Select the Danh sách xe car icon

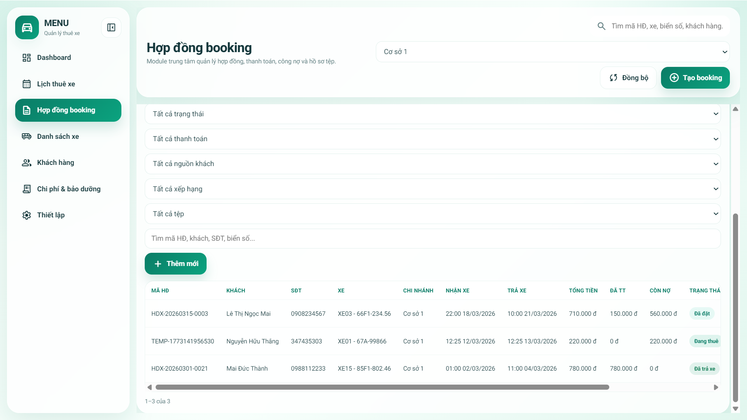26,136
